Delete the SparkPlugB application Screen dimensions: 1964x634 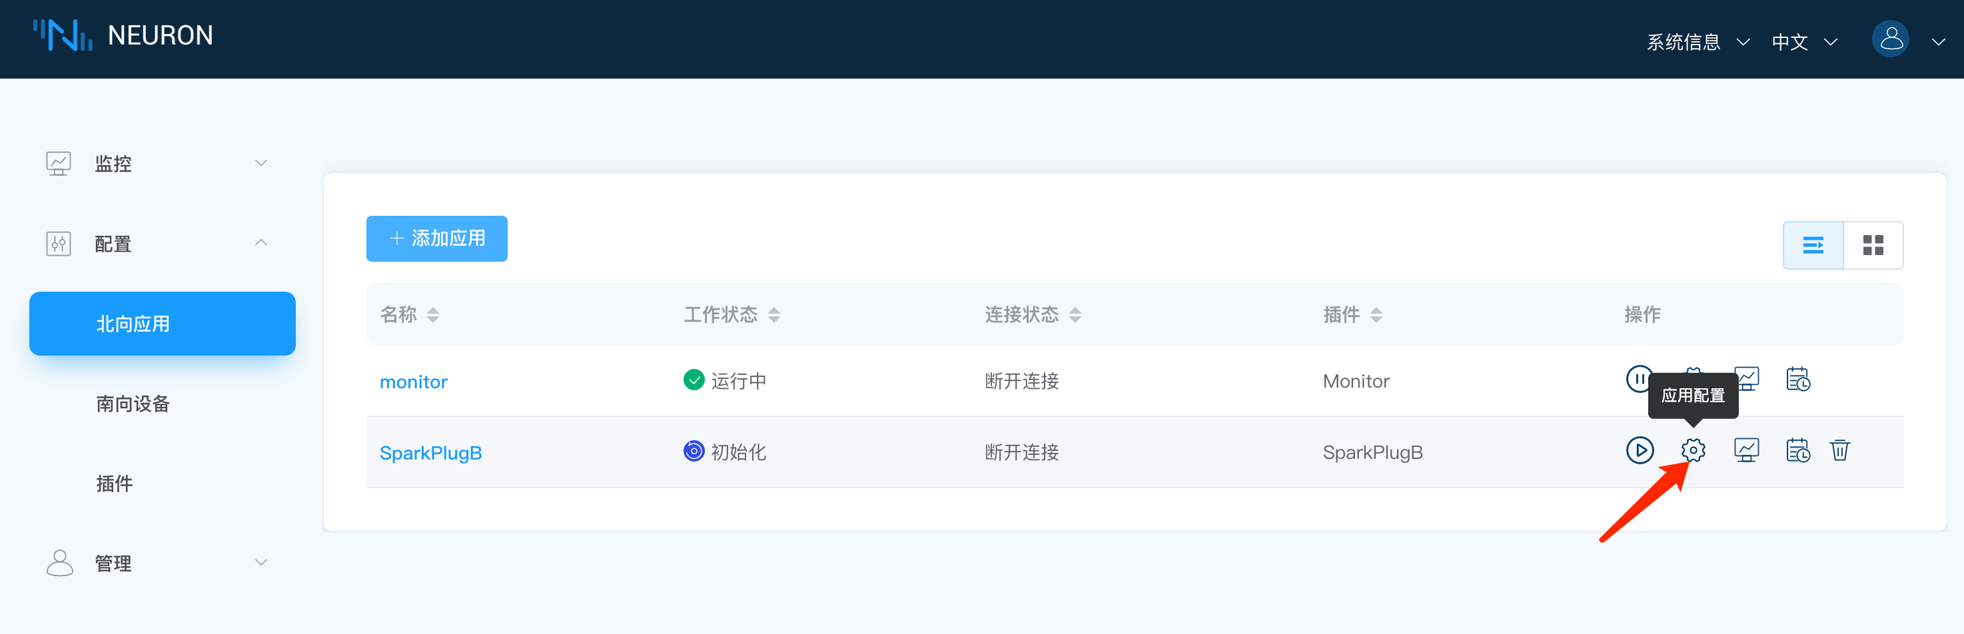1839,450
